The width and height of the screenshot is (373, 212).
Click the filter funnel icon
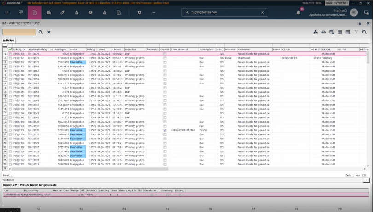point(356,32)
